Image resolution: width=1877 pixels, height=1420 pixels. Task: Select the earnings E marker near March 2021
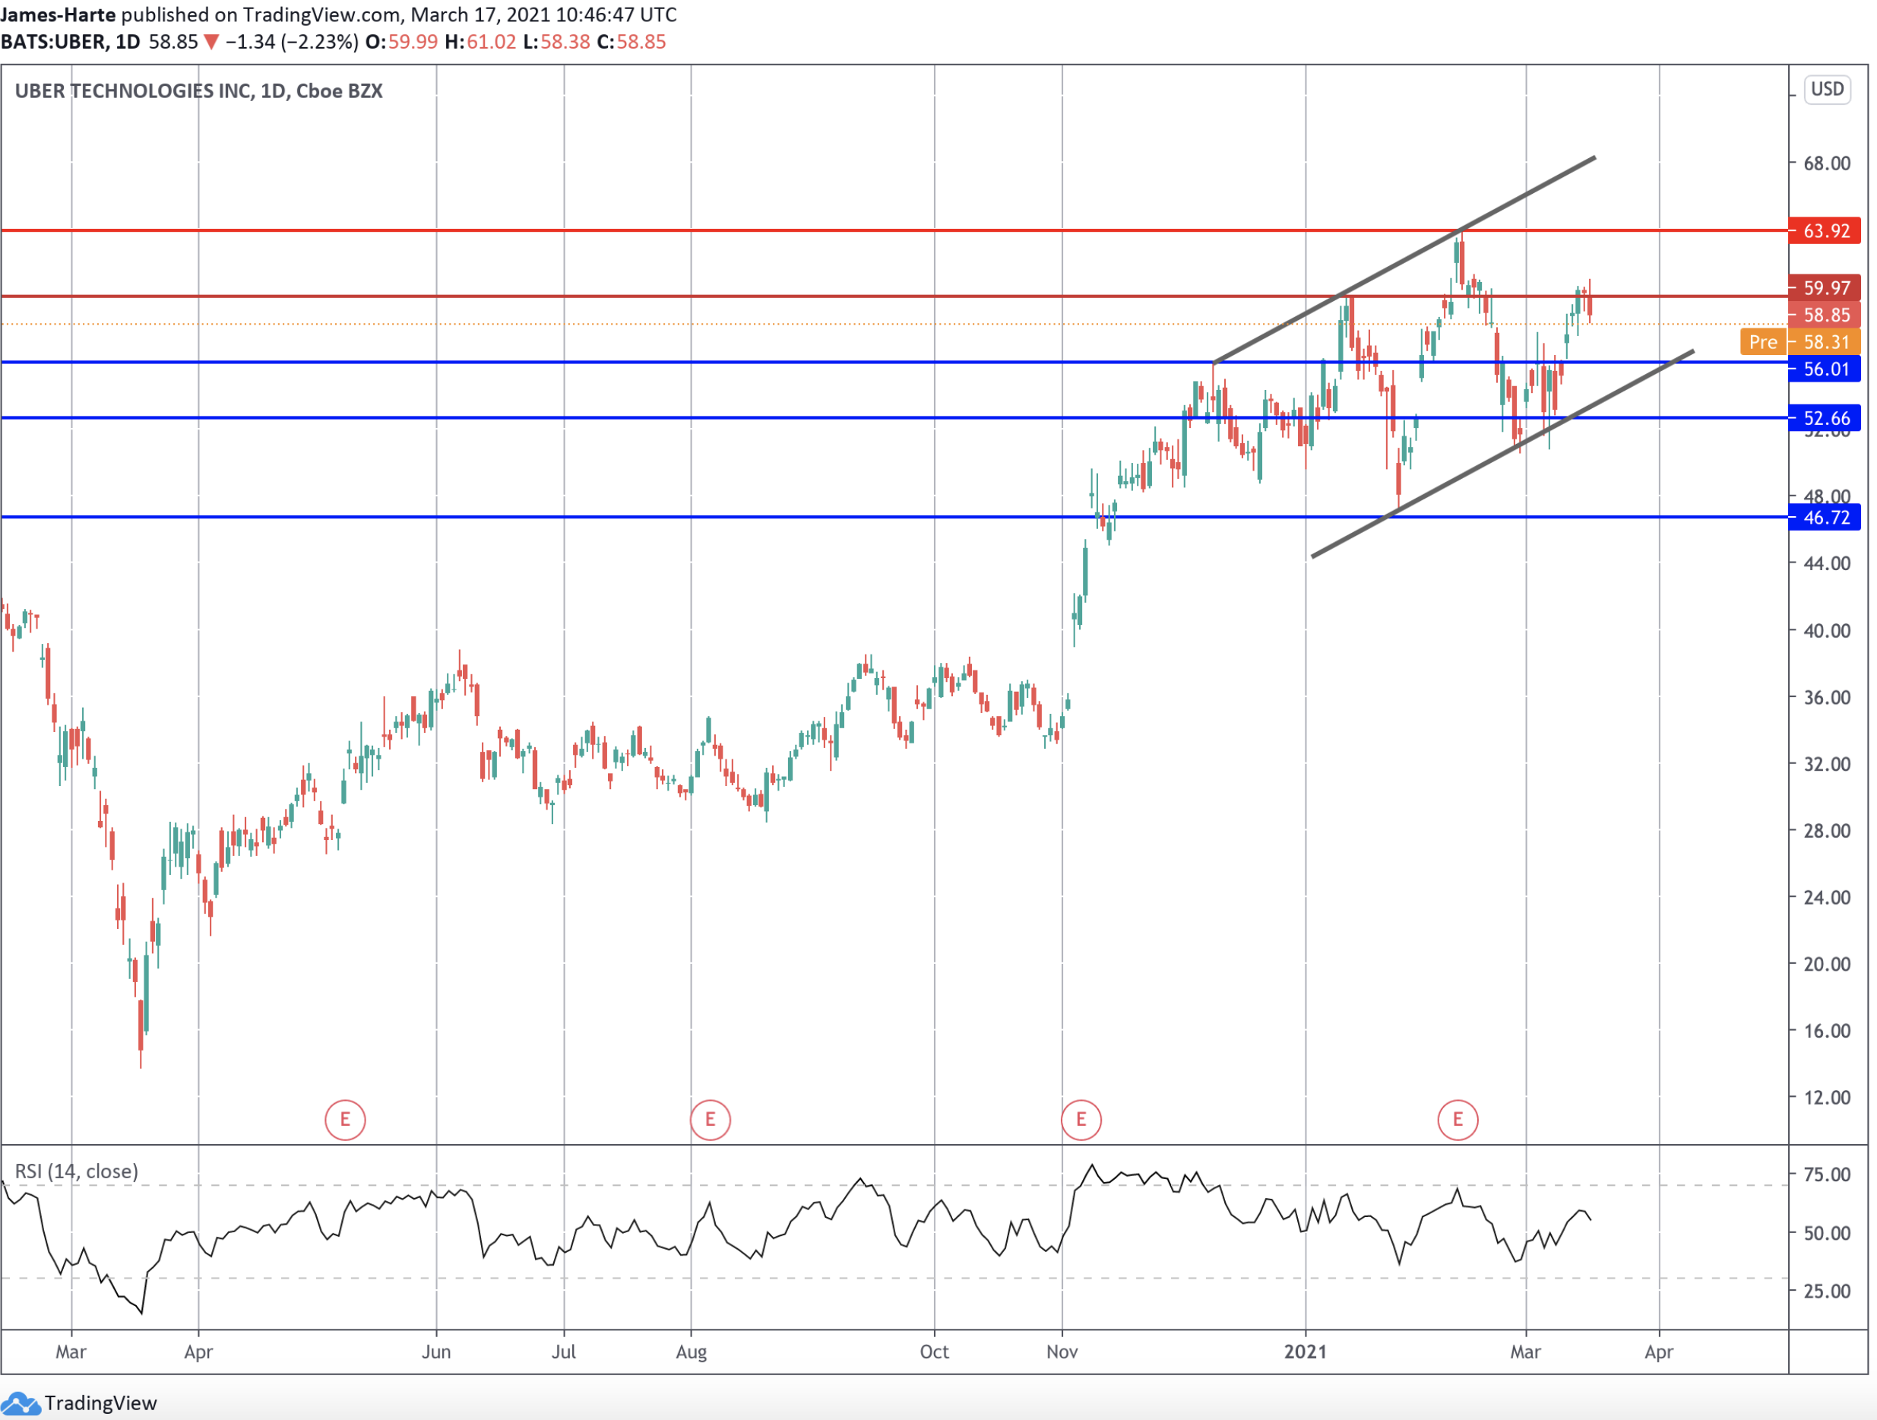pyautogui.click(x=1458, y=1120)
